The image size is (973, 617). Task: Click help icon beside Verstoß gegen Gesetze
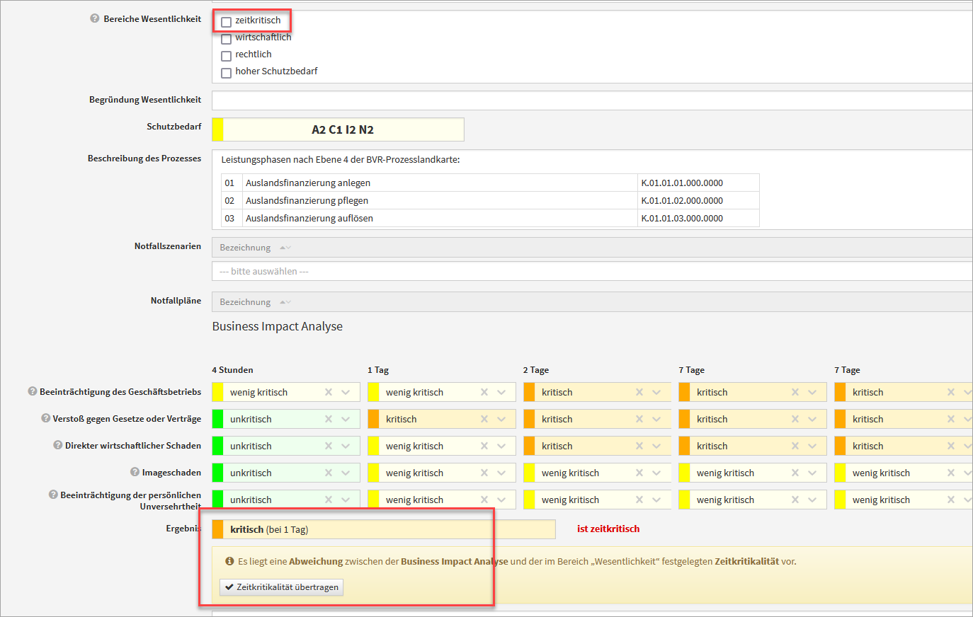click(45, 418)
